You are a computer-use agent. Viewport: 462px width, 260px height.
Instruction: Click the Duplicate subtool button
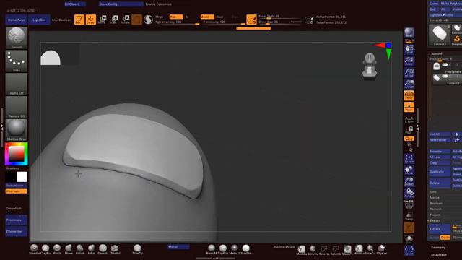click(x=440, y=172)
